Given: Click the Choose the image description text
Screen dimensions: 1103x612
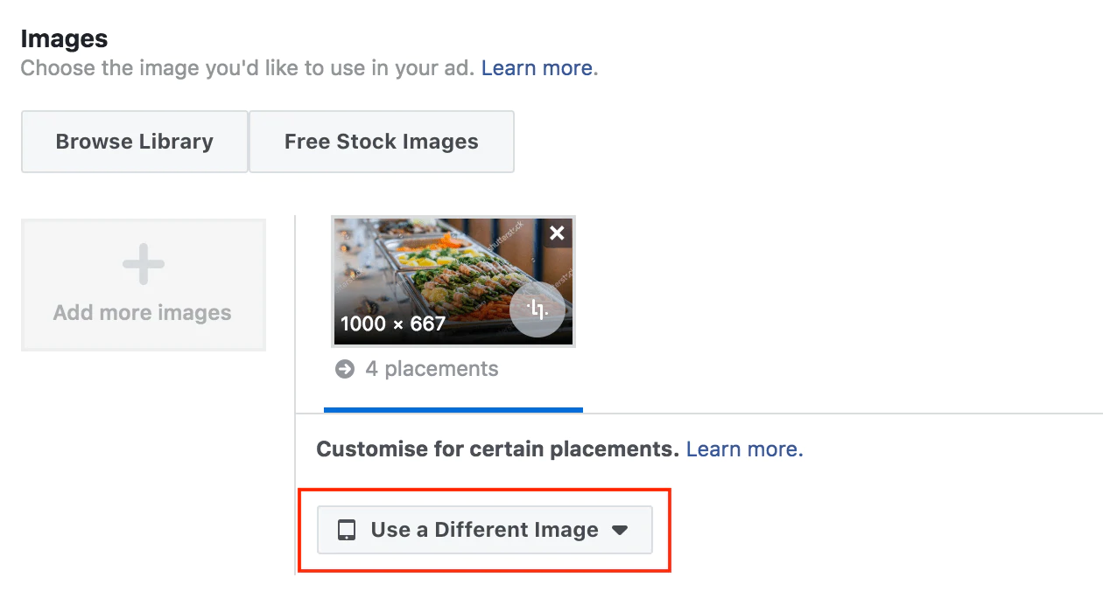Looking at the screenshot, I should pyautogui.click(x=249, y=68).
